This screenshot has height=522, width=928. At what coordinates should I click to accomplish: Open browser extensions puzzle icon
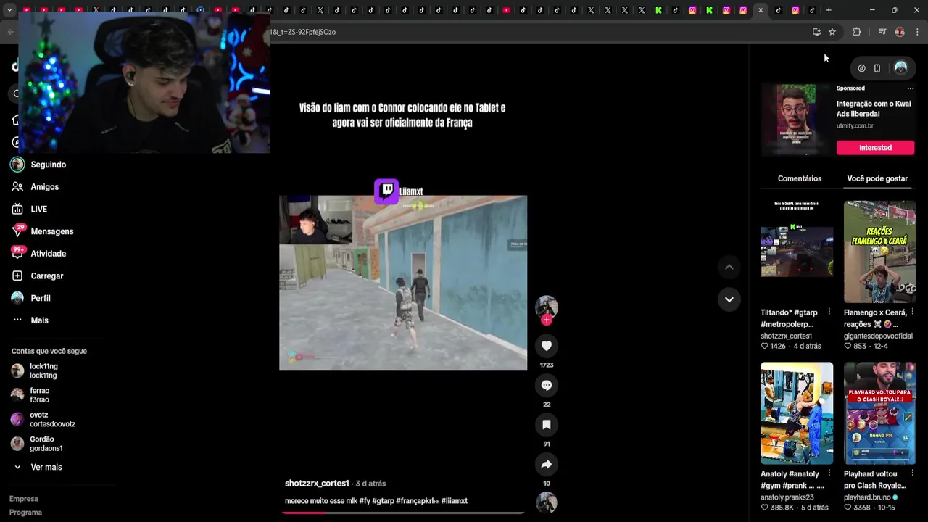pos(856,32)
